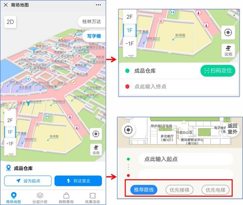Viewport: 243px width, 205px height.
Task: Toggle the 2D map view button
Action: [10, 22]
